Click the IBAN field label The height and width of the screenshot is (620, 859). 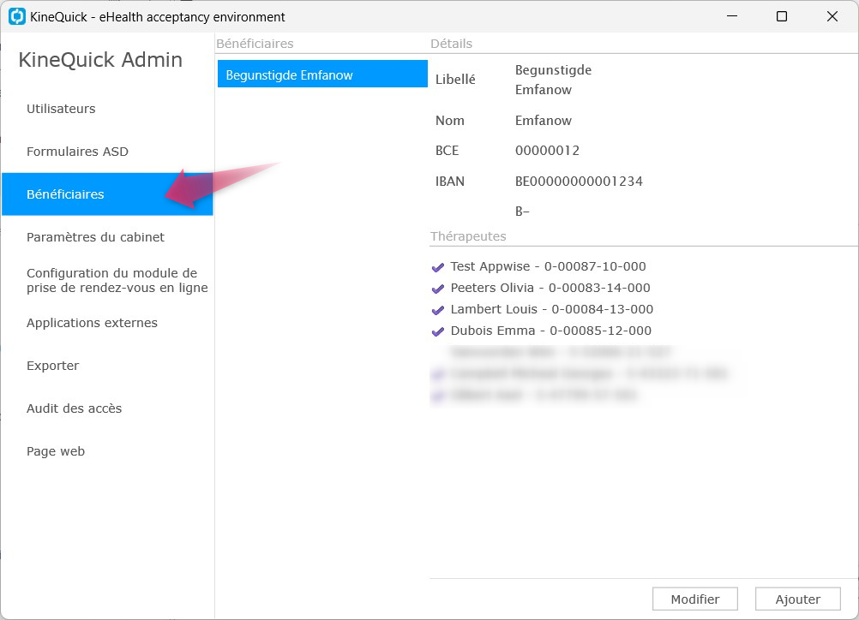pyautogui.click(x=450, y=182)
